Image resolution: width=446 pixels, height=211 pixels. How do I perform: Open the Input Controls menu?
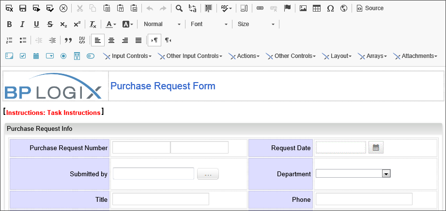point(127,56)
